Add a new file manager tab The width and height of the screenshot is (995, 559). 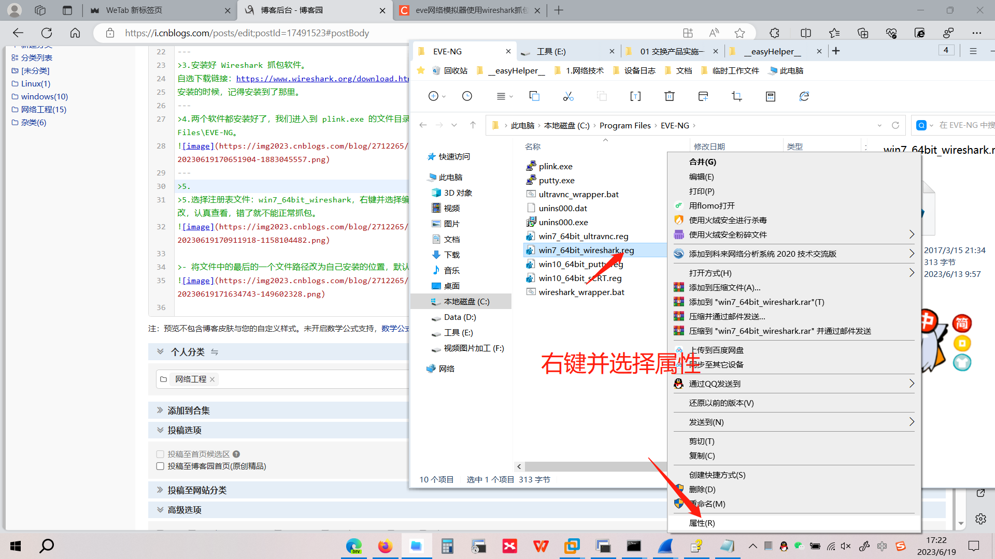pyautogui.click(x=836, y=51)
